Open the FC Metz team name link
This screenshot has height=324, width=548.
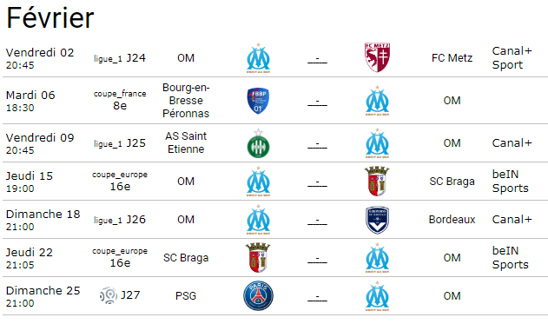pyautogui.click(x=452, y=57)
